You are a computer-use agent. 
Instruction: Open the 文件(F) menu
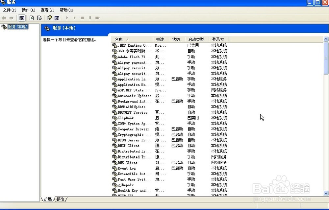(10, 10)
